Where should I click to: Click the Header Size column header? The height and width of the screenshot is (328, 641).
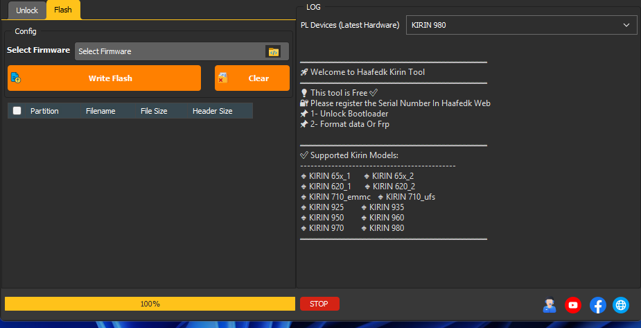point(212,111)
